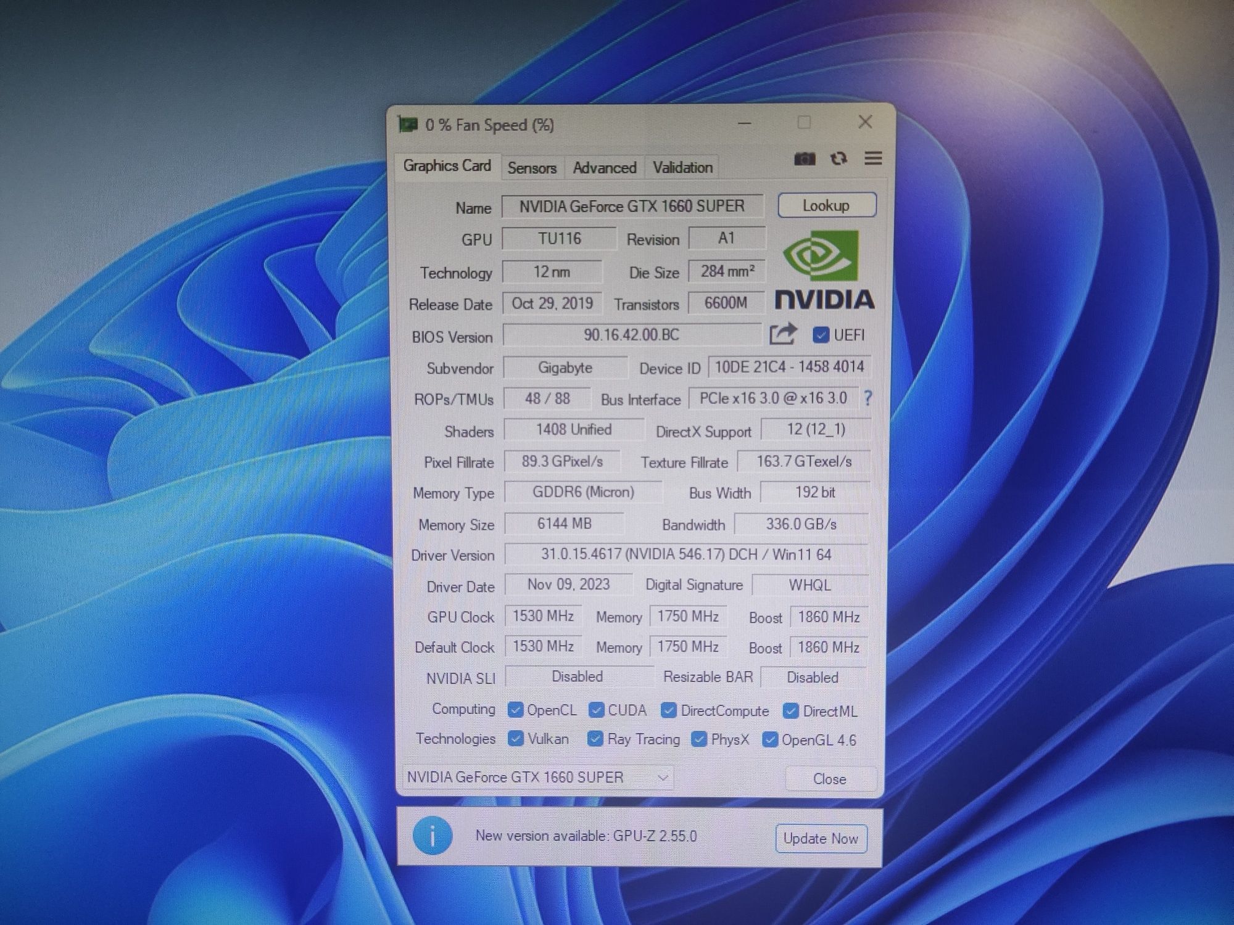Click the Default Clock Memory 1750 MHz
This screenshot has width=1234, height=925.
pos(688,646)
